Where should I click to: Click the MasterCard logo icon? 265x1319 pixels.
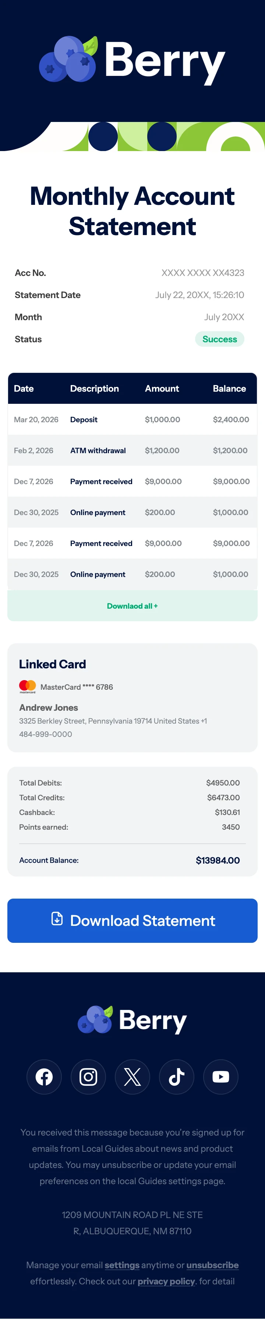(28, 687)
